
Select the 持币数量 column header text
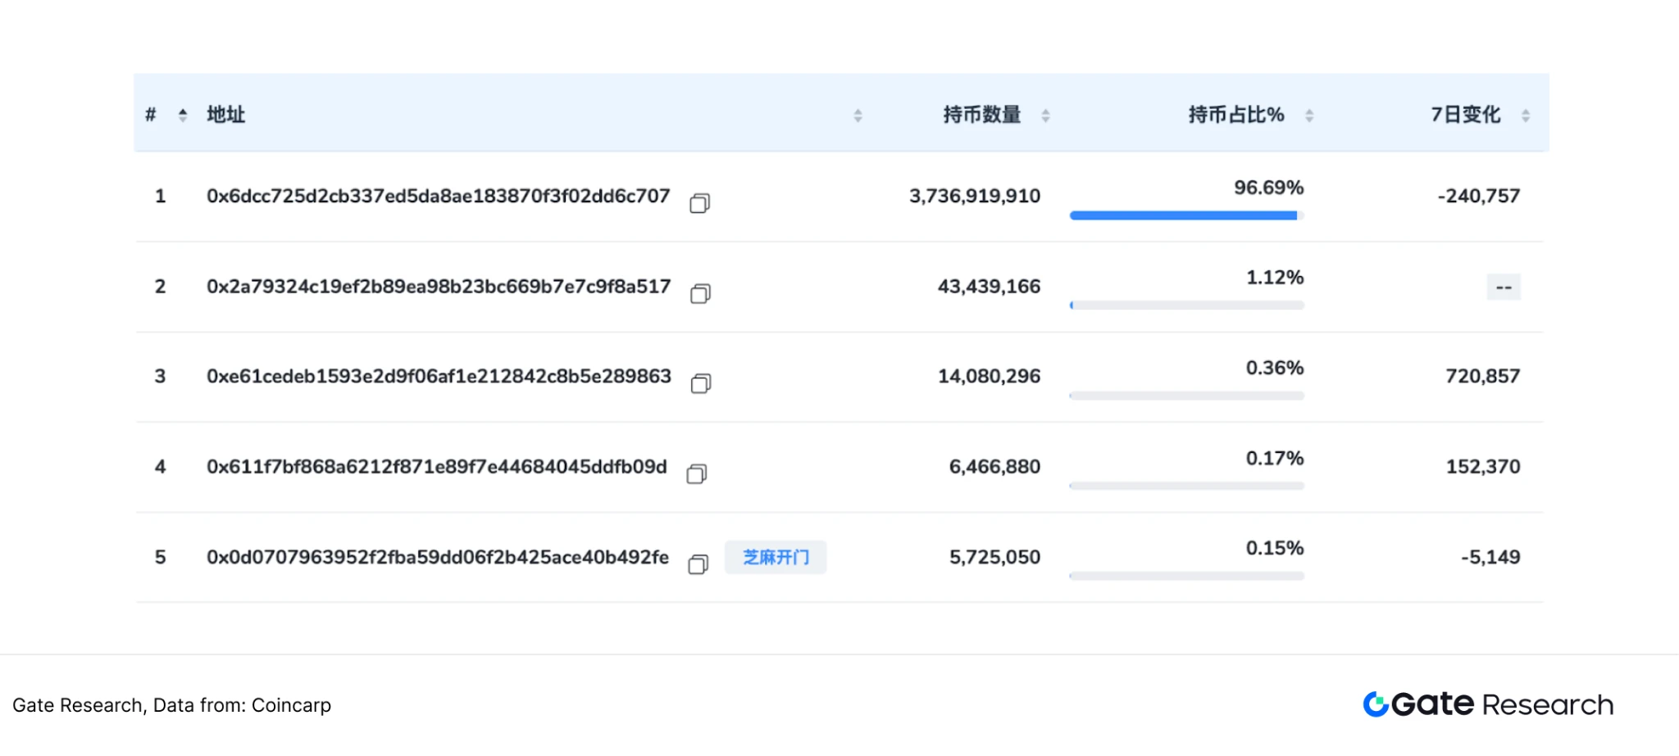coord(981,115)
